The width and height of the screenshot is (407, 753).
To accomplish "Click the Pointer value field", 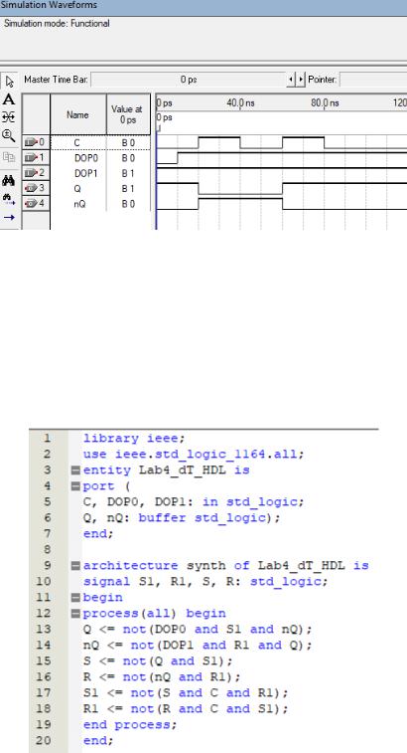I will click(373, 80).
